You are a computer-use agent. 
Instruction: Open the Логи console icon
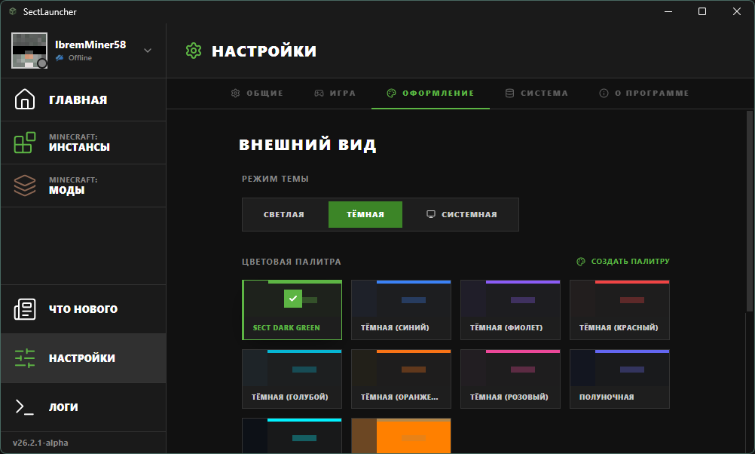[x=25, y=407]
